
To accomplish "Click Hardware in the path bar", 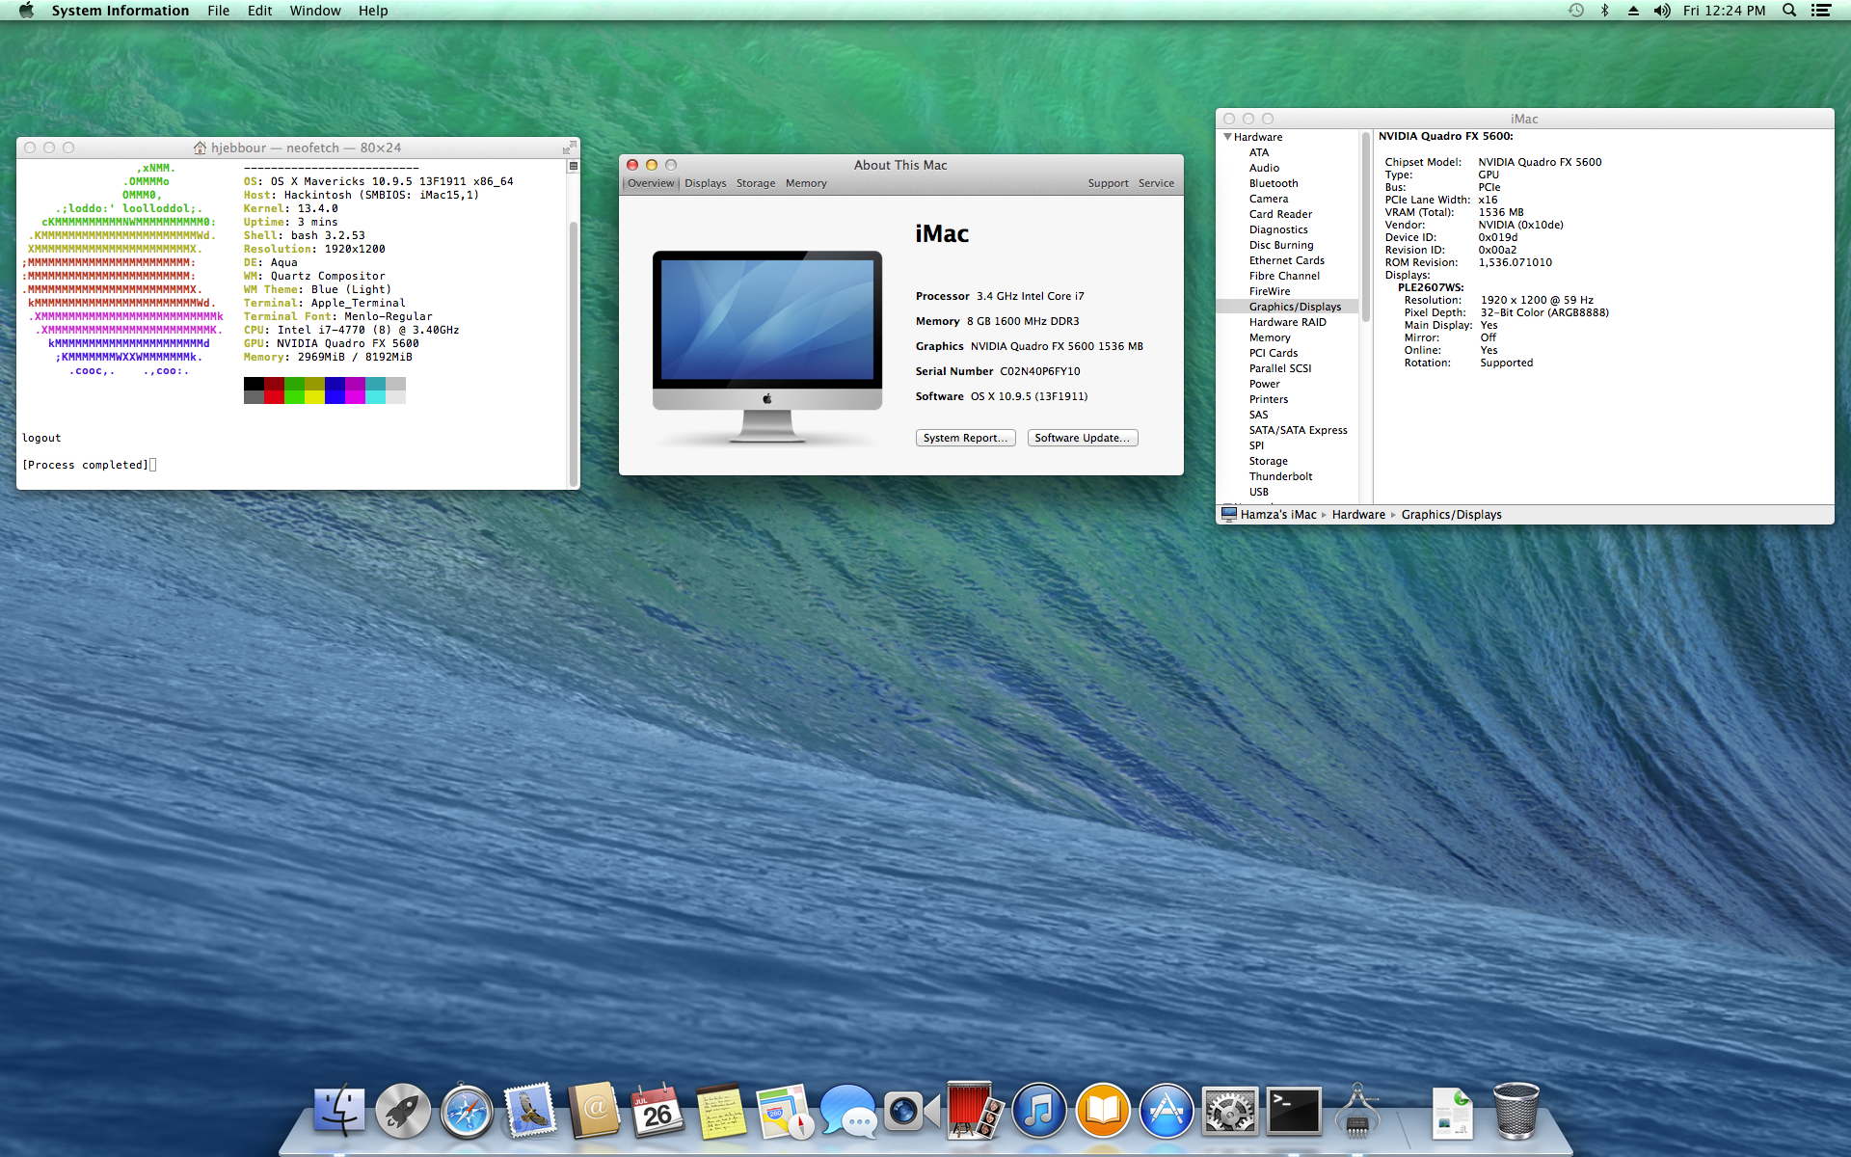I will 1358,515.
